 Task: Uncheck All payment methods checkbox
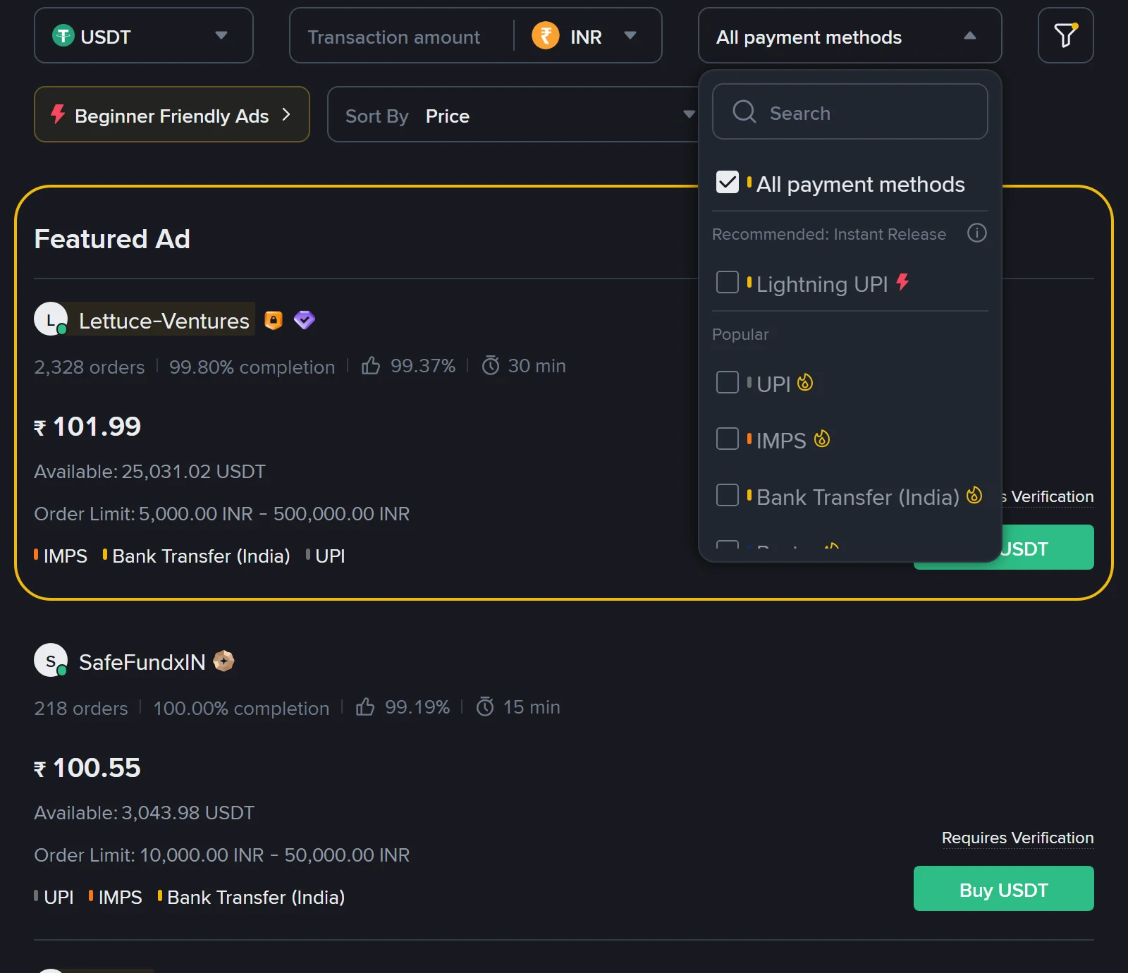click(x=728, y=182)
